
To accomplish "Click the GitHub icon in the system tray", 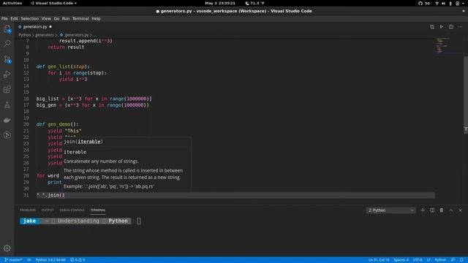I will (x=420, y=3).
